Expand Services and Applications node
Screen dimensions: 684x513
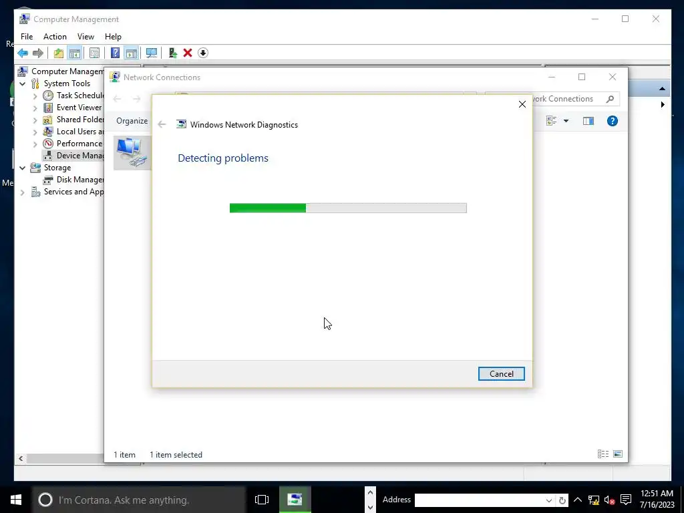[x=23, y=192]
